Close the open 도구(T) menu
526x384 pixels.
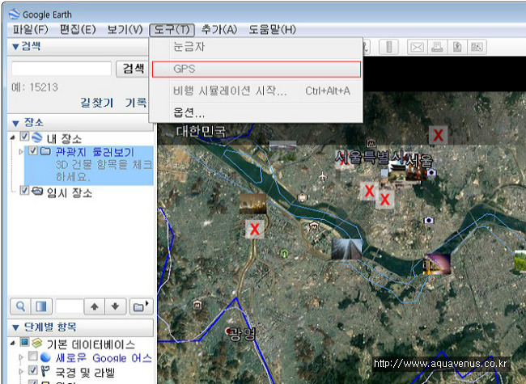coord(172,29)
